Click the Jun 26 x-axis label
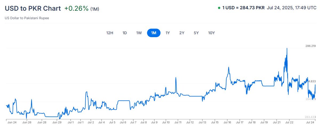Screen dimensions: 320x125 [x=27, y=123]
